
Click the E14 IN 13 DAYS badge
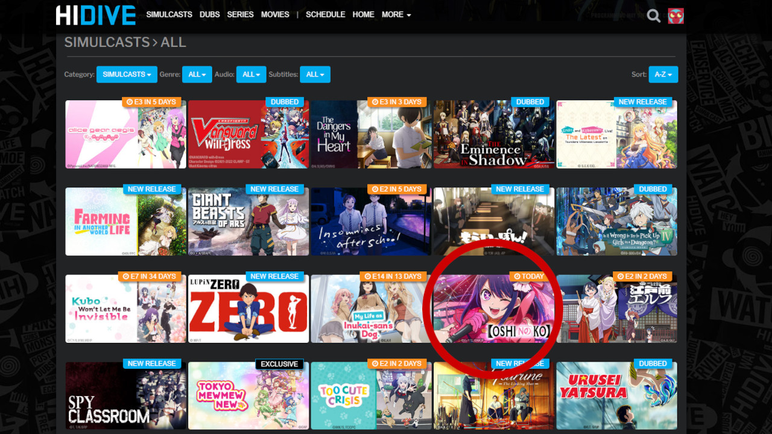point(393,276)
